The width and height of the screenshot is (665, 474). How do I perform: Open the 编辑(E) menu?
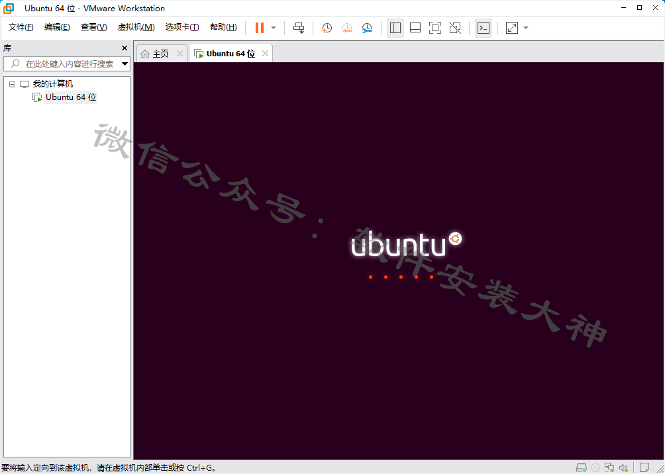click(57, 27)
